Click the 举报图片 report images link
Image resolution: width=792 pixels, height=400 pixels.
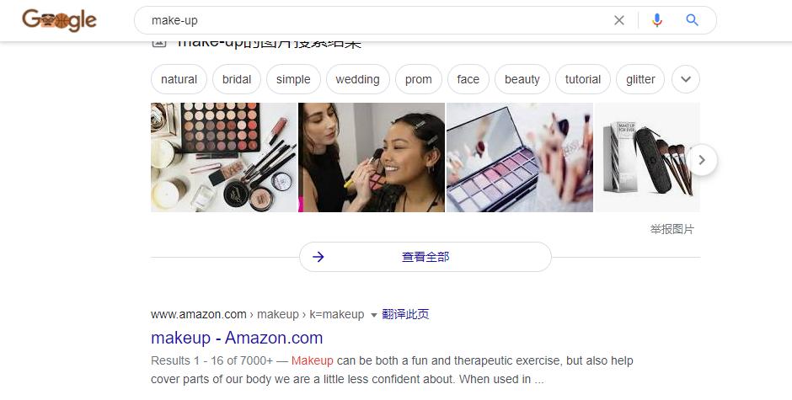672,229
